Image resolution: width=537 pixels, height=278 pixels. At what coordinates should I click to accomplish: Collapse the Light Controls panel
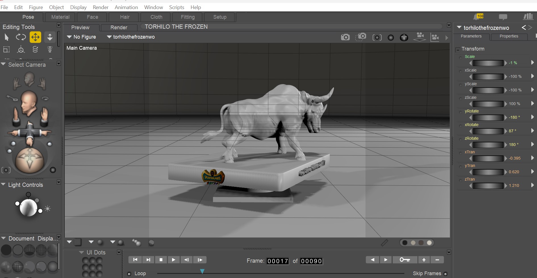click(3, 185)
